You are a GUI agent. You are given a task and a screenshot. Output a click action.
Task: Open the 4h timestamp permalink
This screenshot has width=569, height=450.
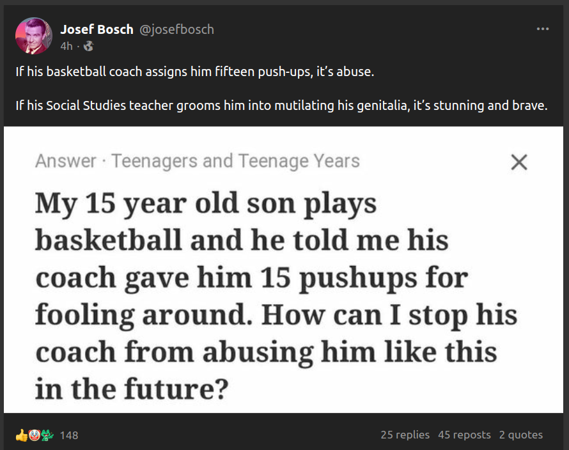66,46
